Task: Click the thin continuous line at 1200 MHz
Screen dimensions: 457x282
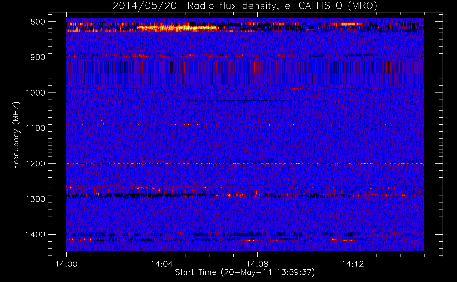Action: (245, 164)
